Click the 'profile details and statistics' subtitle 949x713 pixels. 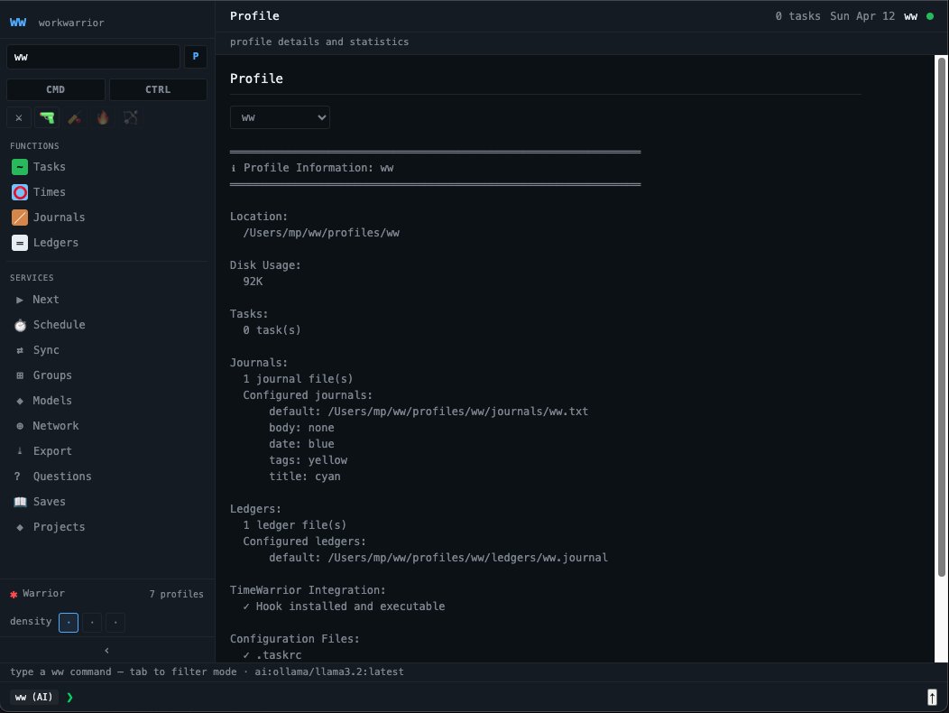319,42
